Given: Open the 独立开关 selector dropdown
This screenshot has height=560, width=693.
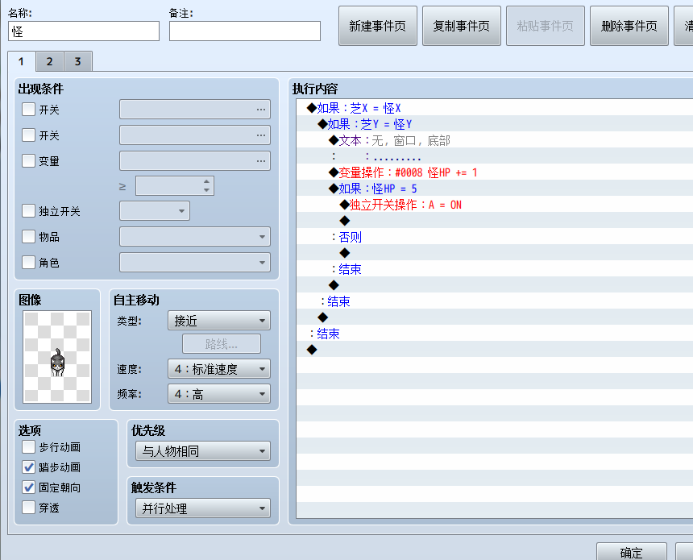Looking at the screenshot, I should pyautogui.click(x=155, y=211).
